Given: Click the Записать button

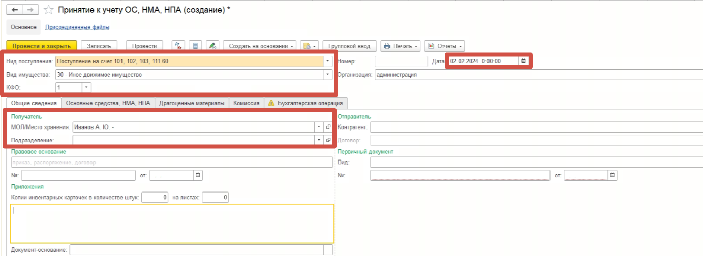Looking at the screenshot, I should [x=99, y=46].
